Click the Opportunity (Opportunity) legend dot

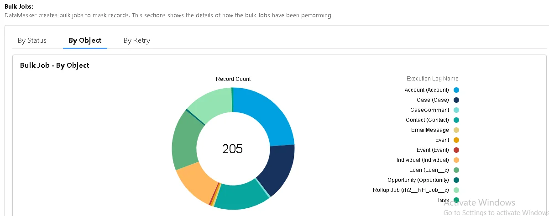(456, 180)
